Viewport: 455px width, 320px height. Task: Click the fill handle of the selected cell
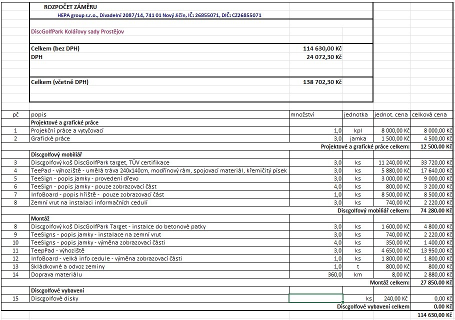coord(343,302)
